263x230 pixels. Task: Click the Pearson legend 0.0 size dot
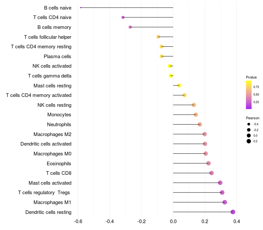(x=249, y=135)
